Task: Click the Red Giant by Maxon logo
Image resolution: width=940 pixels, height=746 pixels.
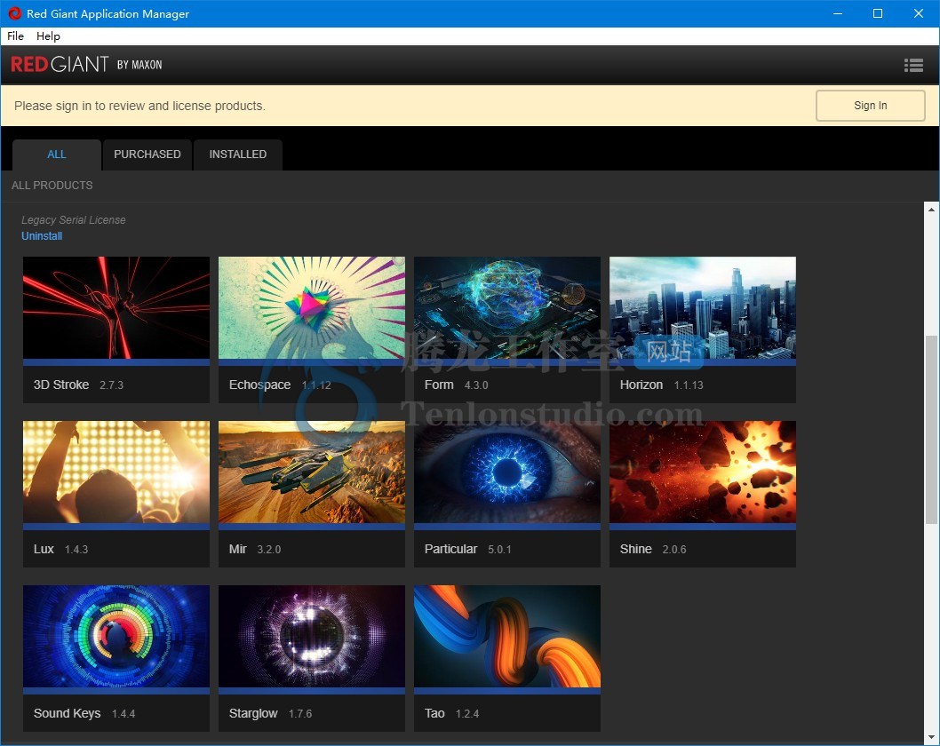Action: (86, 64)
